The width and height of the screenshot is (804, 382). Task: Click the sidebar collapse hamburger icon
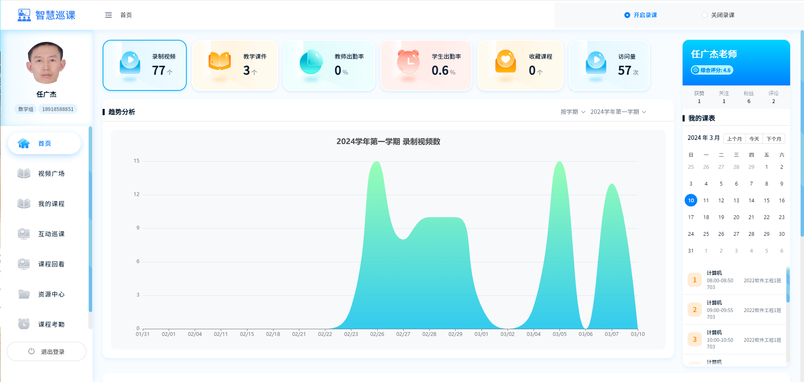click(x=108, y=15)
